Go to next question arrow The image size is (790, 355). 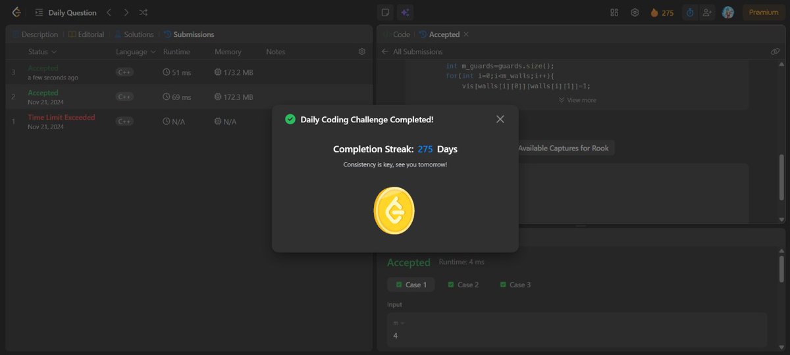click(x=126, y=12)
